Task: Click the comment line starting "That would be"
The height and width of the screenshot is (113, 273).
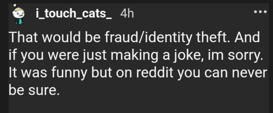Action: pos(134,38)
